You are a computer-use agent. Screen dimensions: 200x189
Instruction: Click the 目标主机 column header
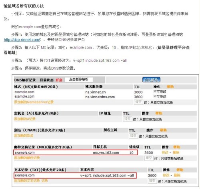(x=100, y=147)
